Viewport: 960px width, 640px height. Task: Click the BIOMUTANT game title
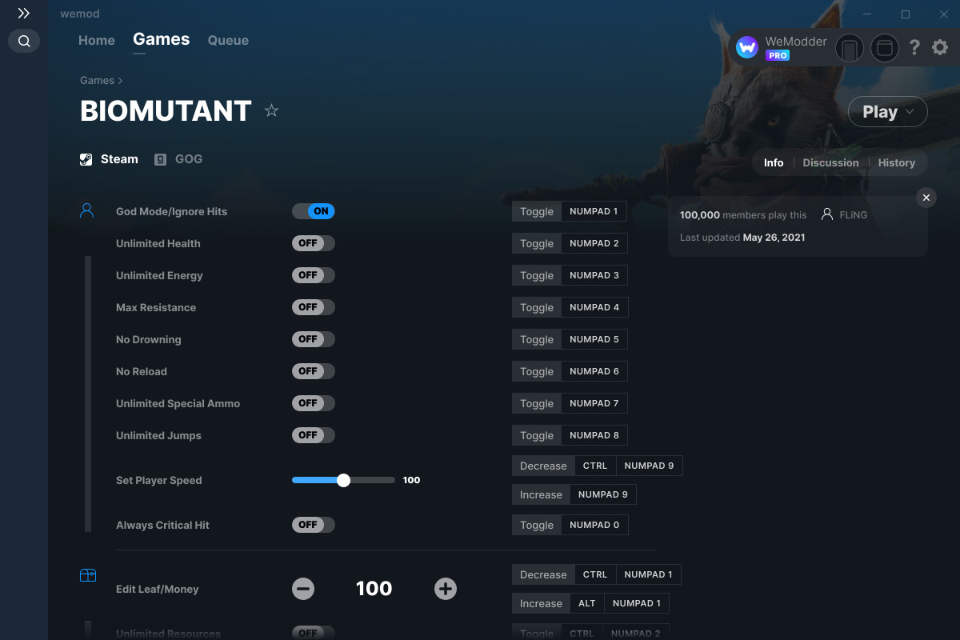click(x=166, y=111)
